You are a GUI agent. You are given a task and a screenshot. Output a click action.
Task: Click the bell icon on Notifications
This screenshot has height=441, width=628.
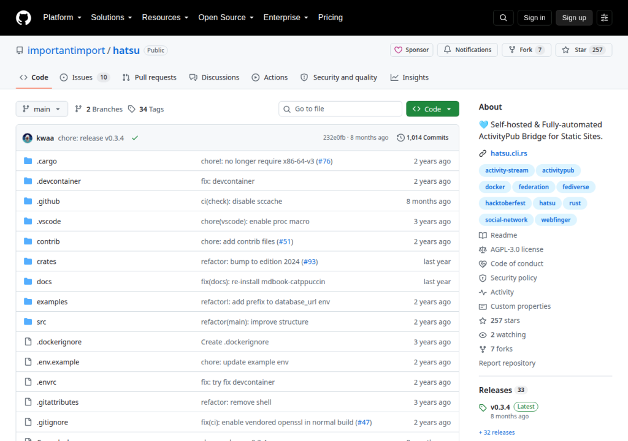point(447,50)
